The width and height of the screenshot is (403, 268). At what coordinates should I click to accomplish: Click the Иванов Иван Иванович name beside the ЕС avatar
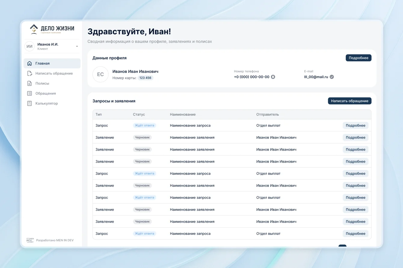click(x=135, y=71)
